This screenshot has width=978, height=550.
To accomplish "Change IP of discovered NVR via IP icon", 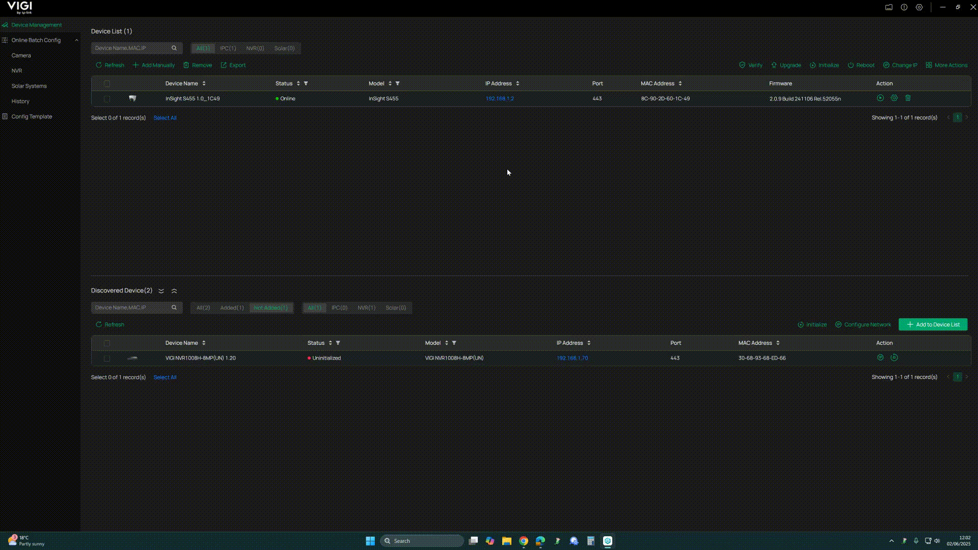I will coord(880,358).
